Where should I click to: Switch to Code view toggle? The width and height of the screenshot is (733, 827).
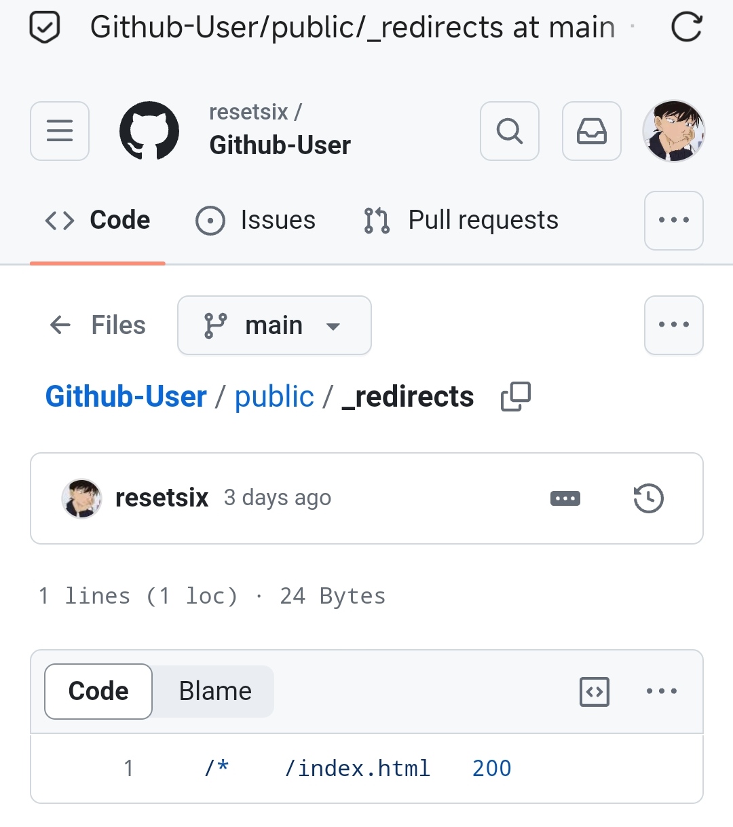click(x=98, y=691)
